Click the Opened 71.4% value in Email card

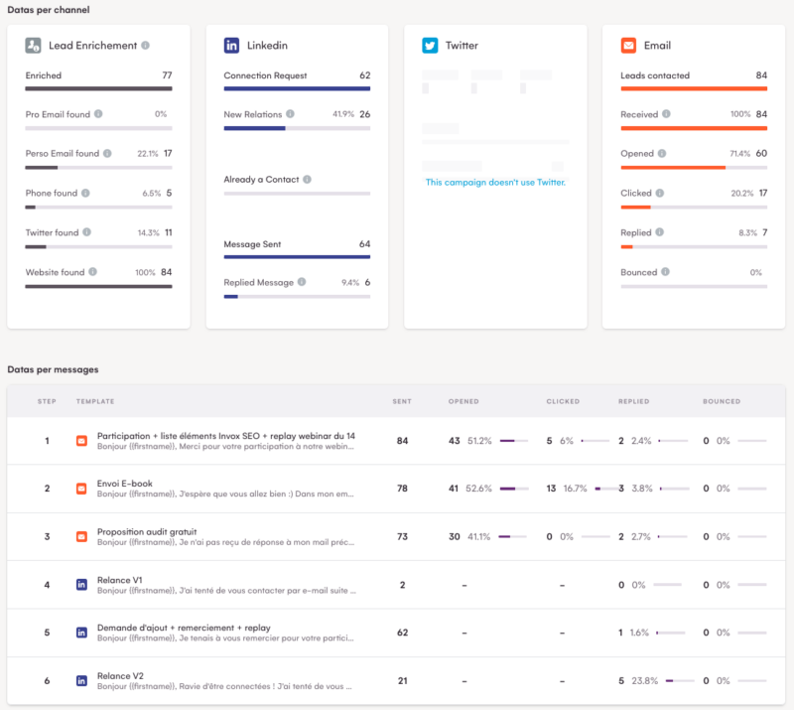pyautogui.click(x=739, y=154)
